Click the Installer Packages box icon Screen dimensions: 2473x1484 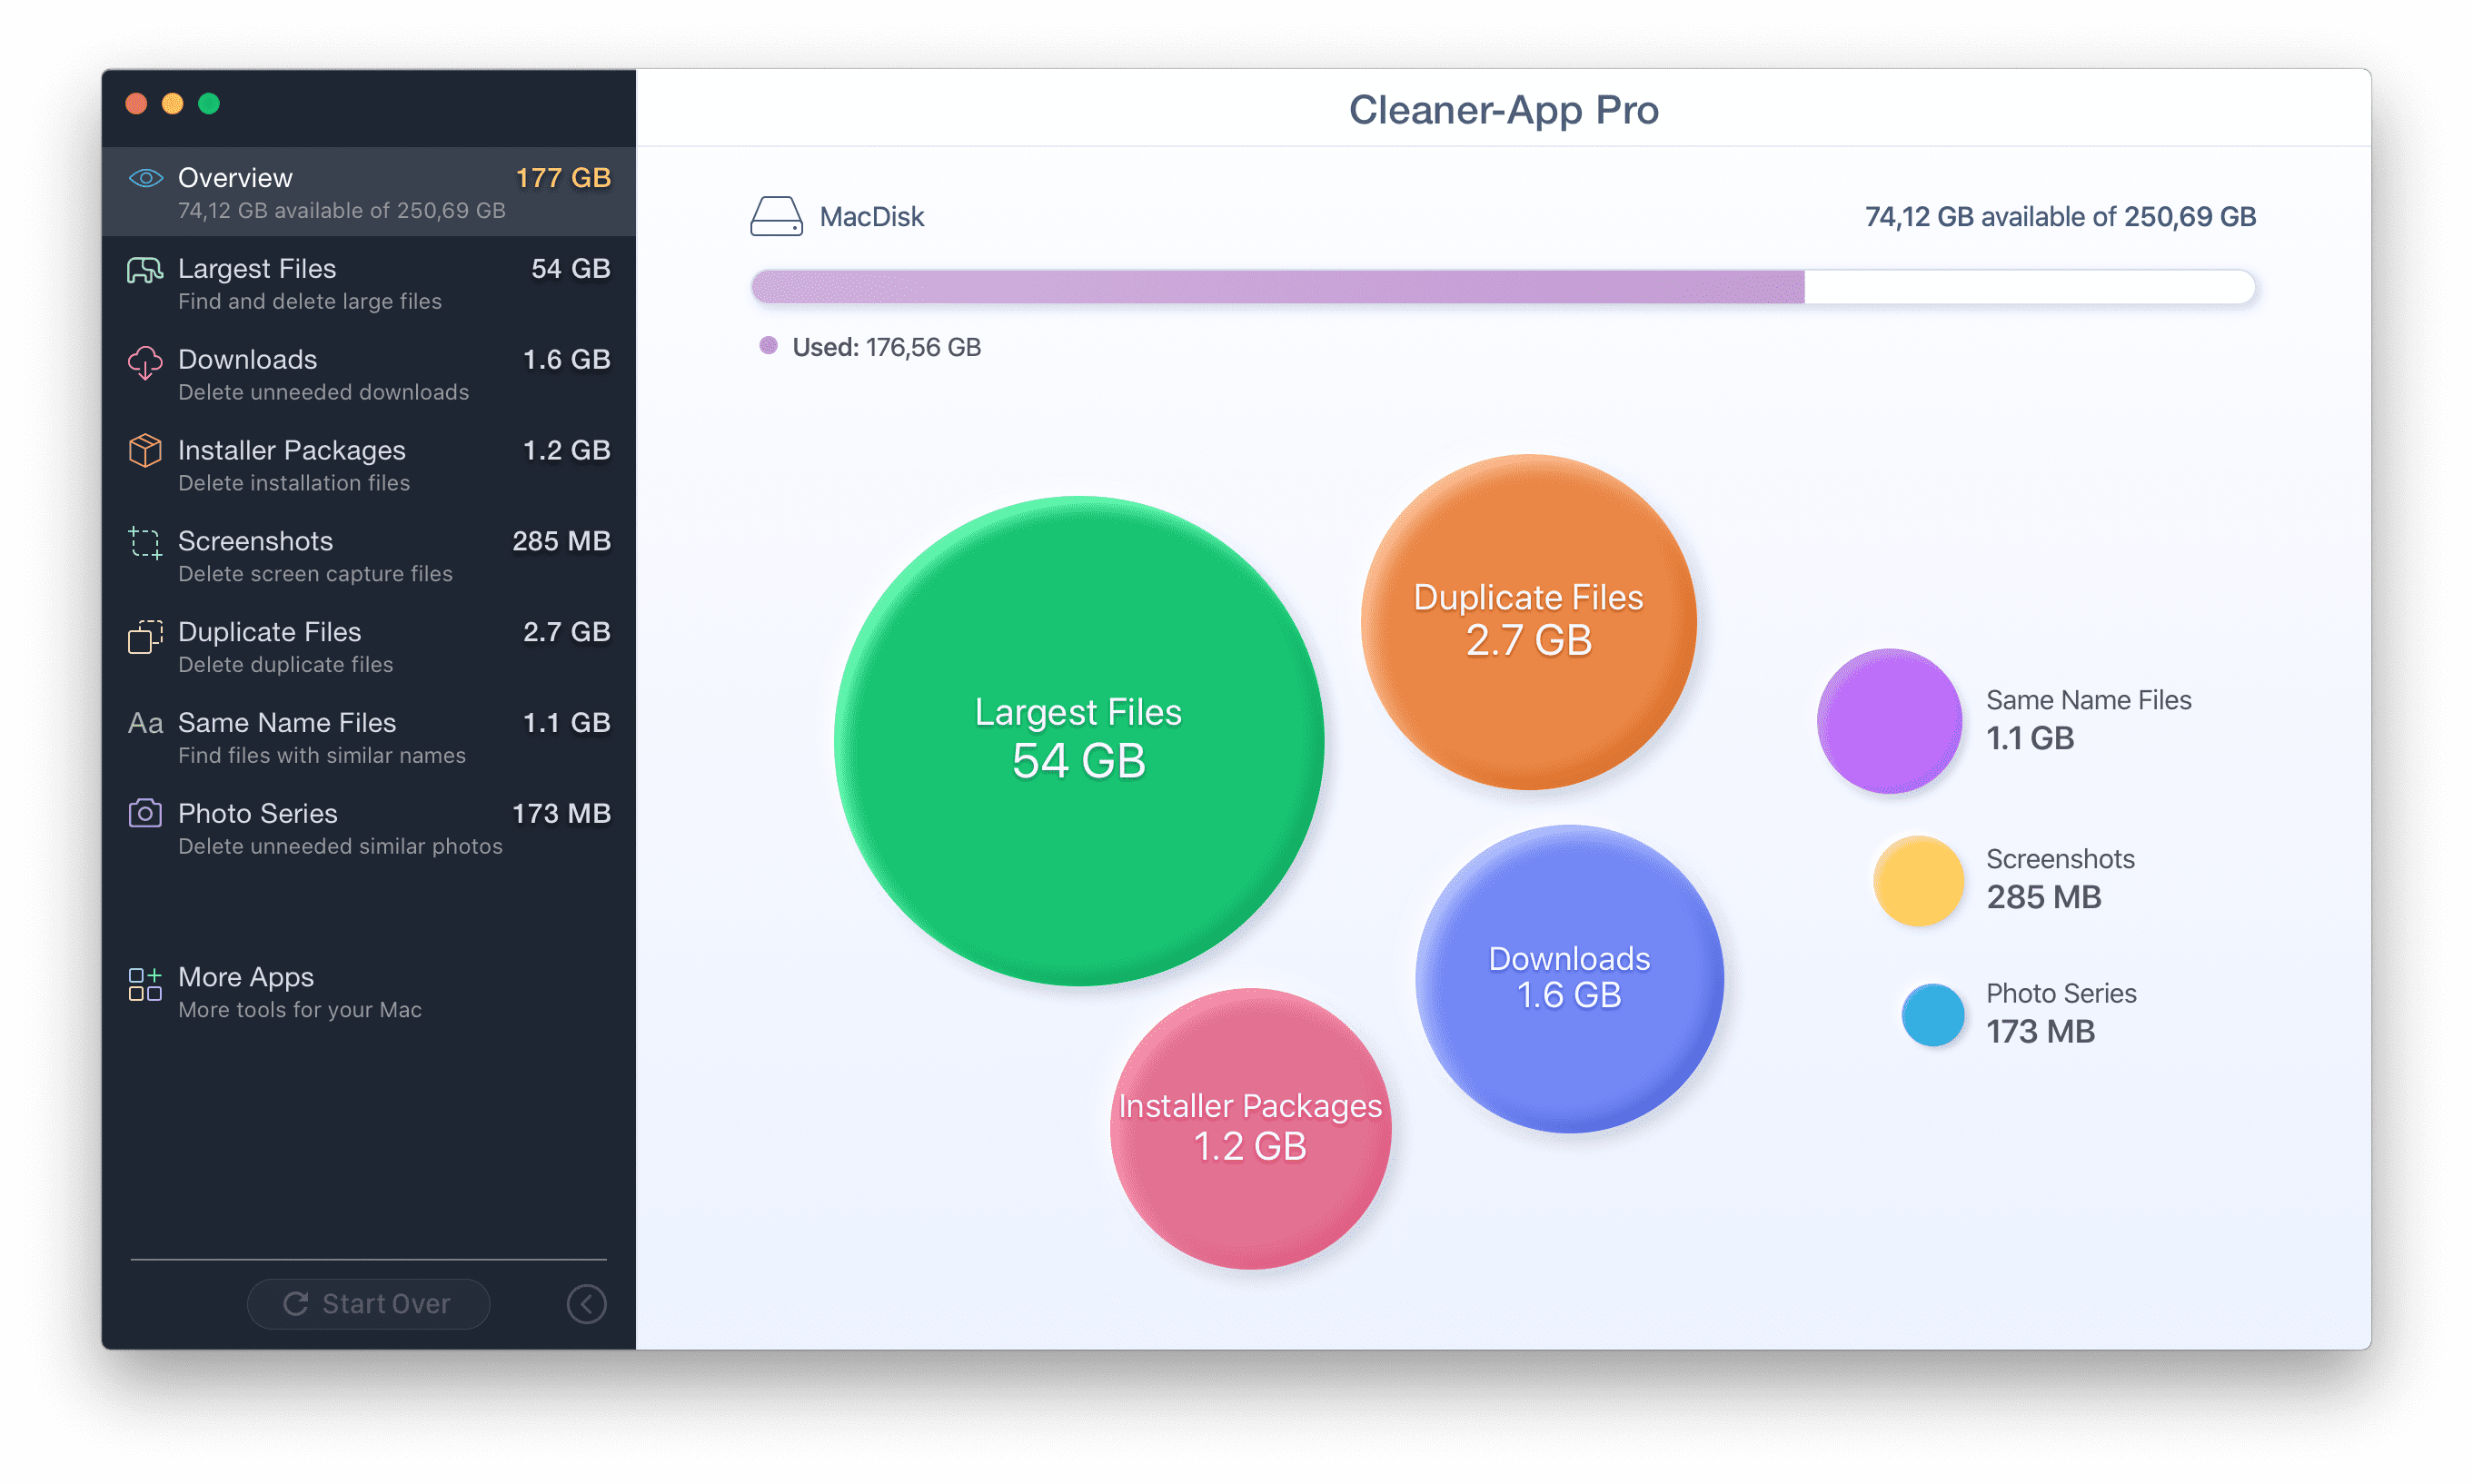tap(145, 451)
